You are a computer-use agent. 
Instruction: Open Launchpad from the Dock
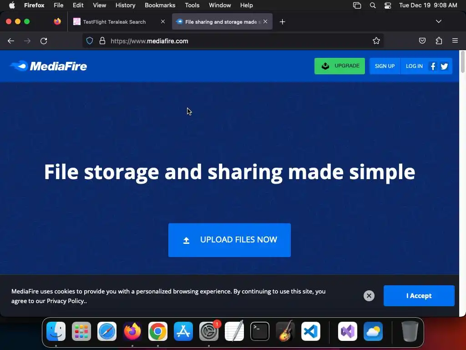click(x=81, y=331)
